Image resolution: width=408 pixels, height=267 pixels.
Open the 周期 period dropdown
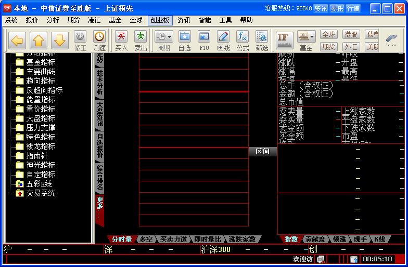pos(164,41)
